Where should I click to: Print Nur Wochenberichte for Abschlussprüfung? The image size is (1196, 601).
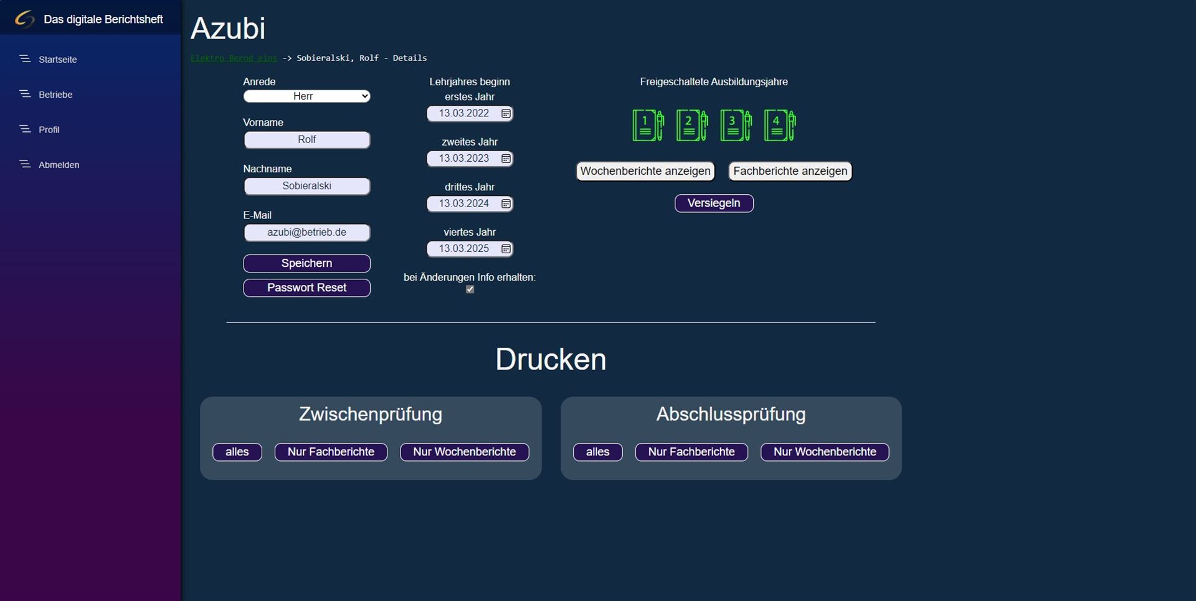pyautogui.click(x=825, y=452)
